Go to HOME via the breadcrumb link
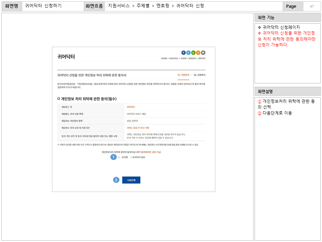322x242 pixels. [164, 58]
